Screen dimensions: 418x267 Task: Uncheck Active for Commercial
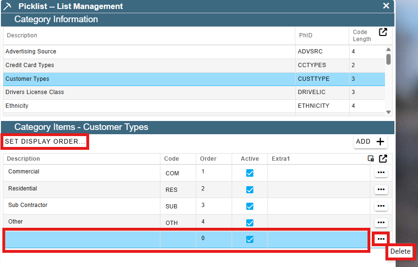250,173
